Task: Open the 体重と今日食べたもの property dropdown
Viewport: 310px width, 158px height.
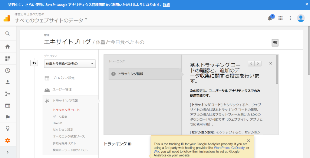Action: 70,64
